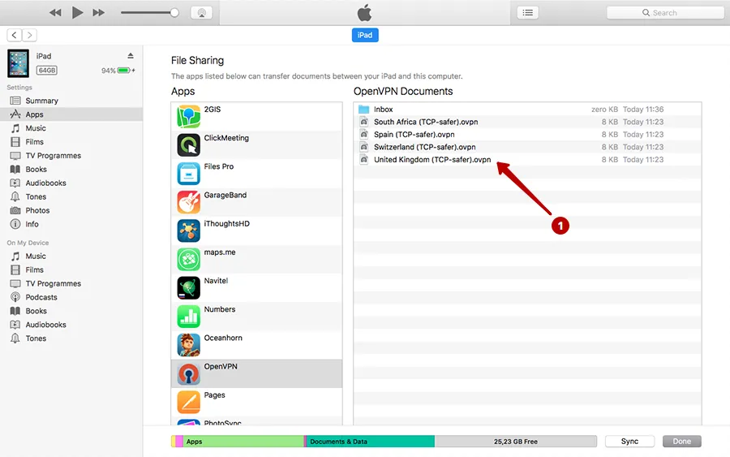
Task: Select iThoughtsHD app icon
Action: coord(188,231)
